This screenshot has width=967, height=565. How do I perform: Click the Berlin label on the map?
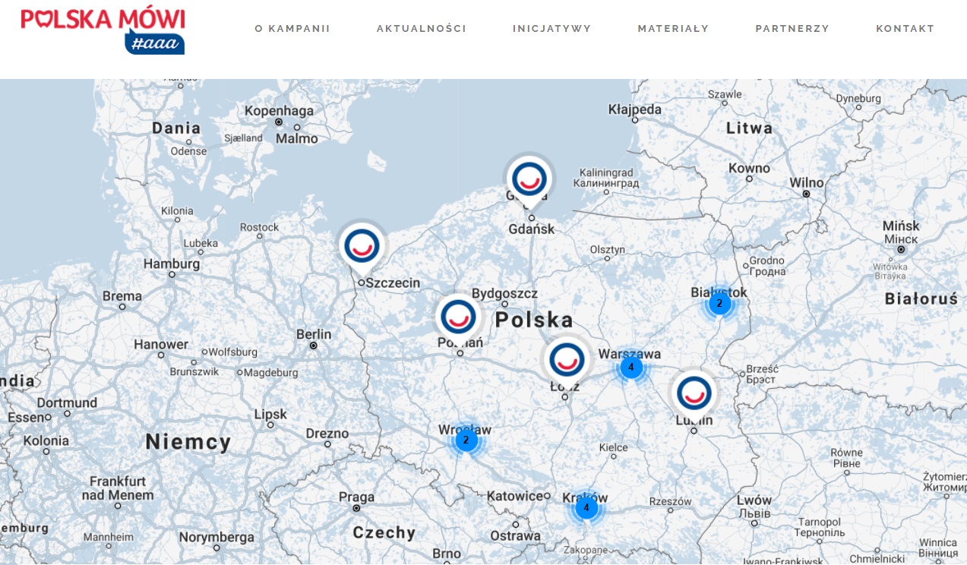tap(314, 334)
